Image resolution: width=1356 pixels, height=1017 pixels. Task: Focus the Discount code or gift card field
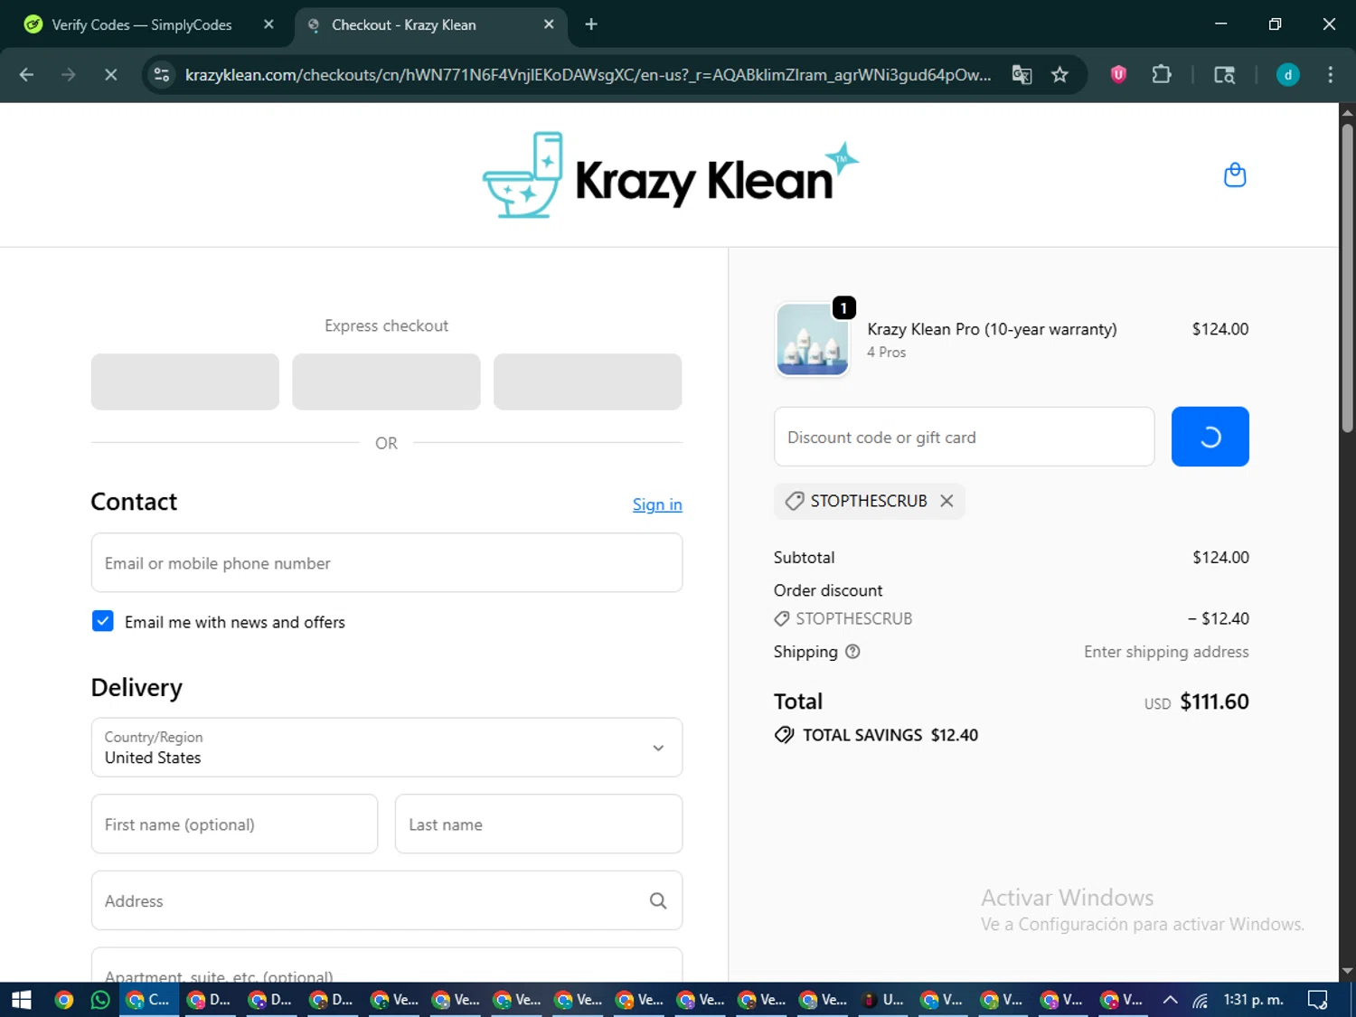(964, 437)
